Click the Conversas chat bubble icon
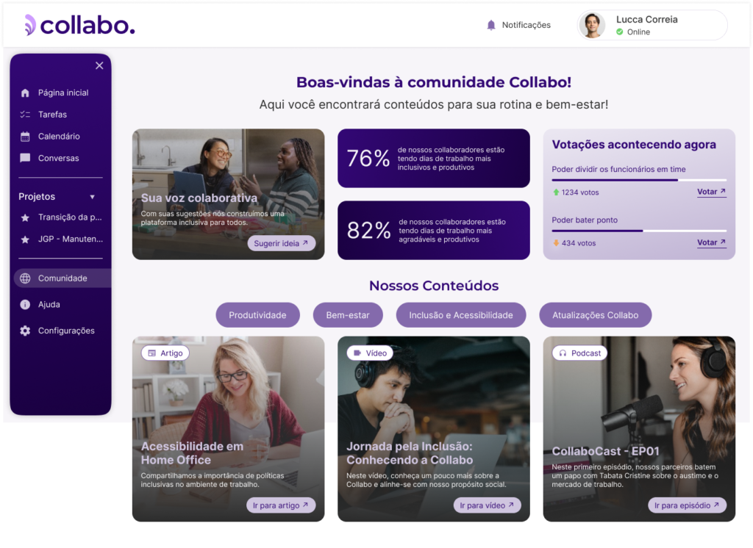The image size is (753, 548). (x=25, y=158)
